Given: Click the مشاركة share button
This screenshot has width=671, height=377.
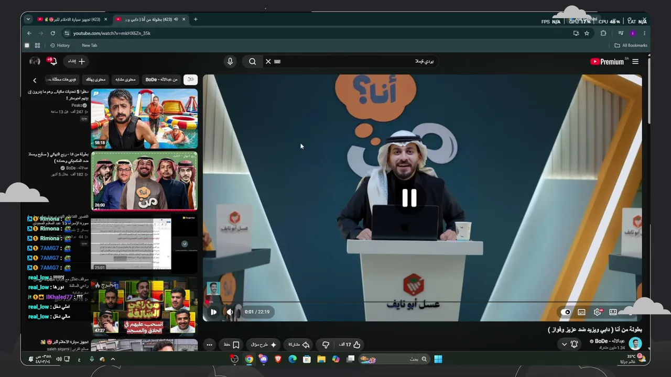Looking at the screenshot, I should click(299, 345).
